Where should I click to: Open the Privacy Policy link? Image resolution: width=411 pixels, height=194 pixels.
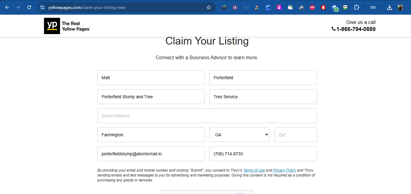[284, 170]
